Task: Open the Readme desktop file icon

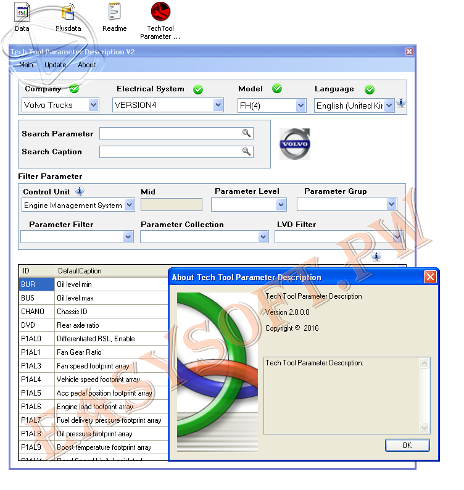Action: click(114, 17)
